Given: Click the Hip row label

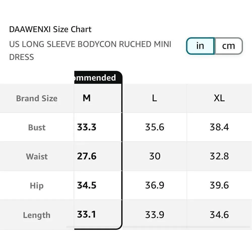Looking at the screenshot, I should click(x=37, y=186).
